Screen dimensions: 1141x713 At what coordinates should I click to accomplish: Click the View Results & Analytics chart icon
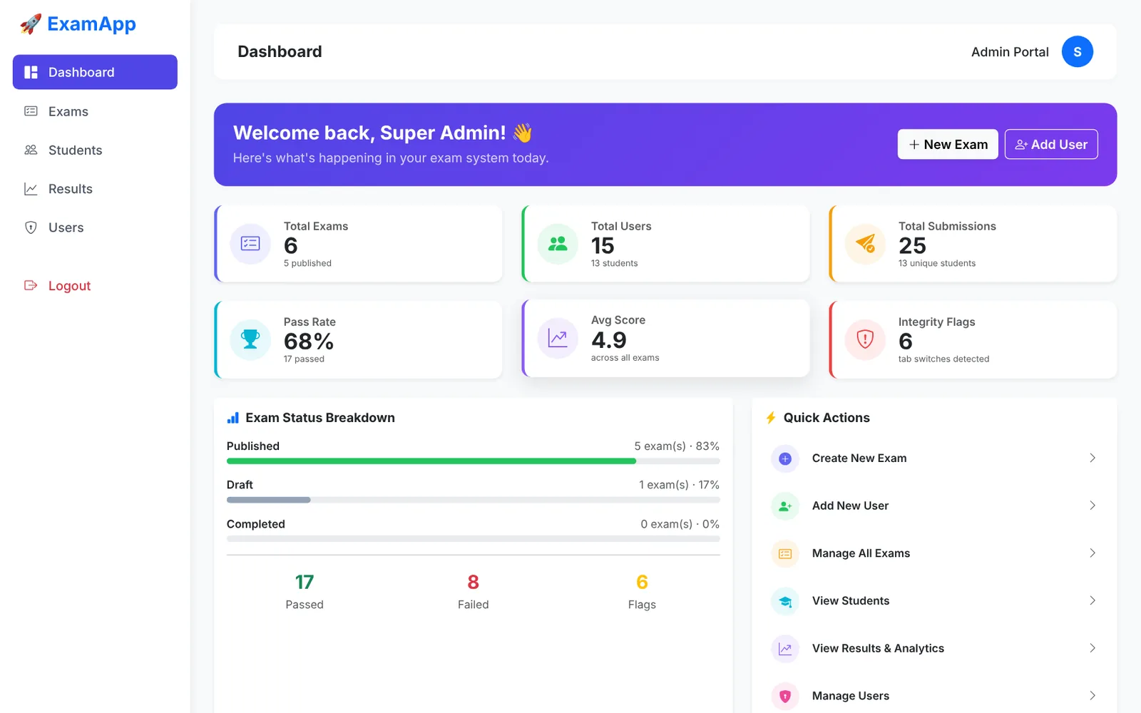[x=785, y=649]
